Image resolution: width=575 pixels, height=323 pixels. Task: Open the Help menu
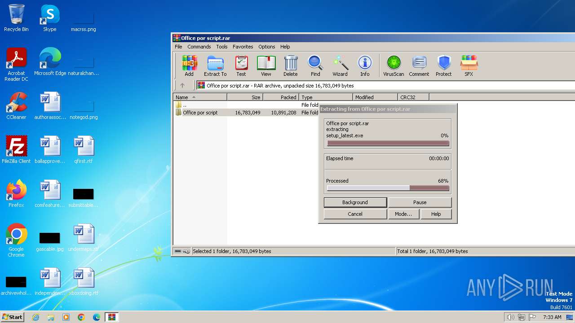(x=285, y=47)
